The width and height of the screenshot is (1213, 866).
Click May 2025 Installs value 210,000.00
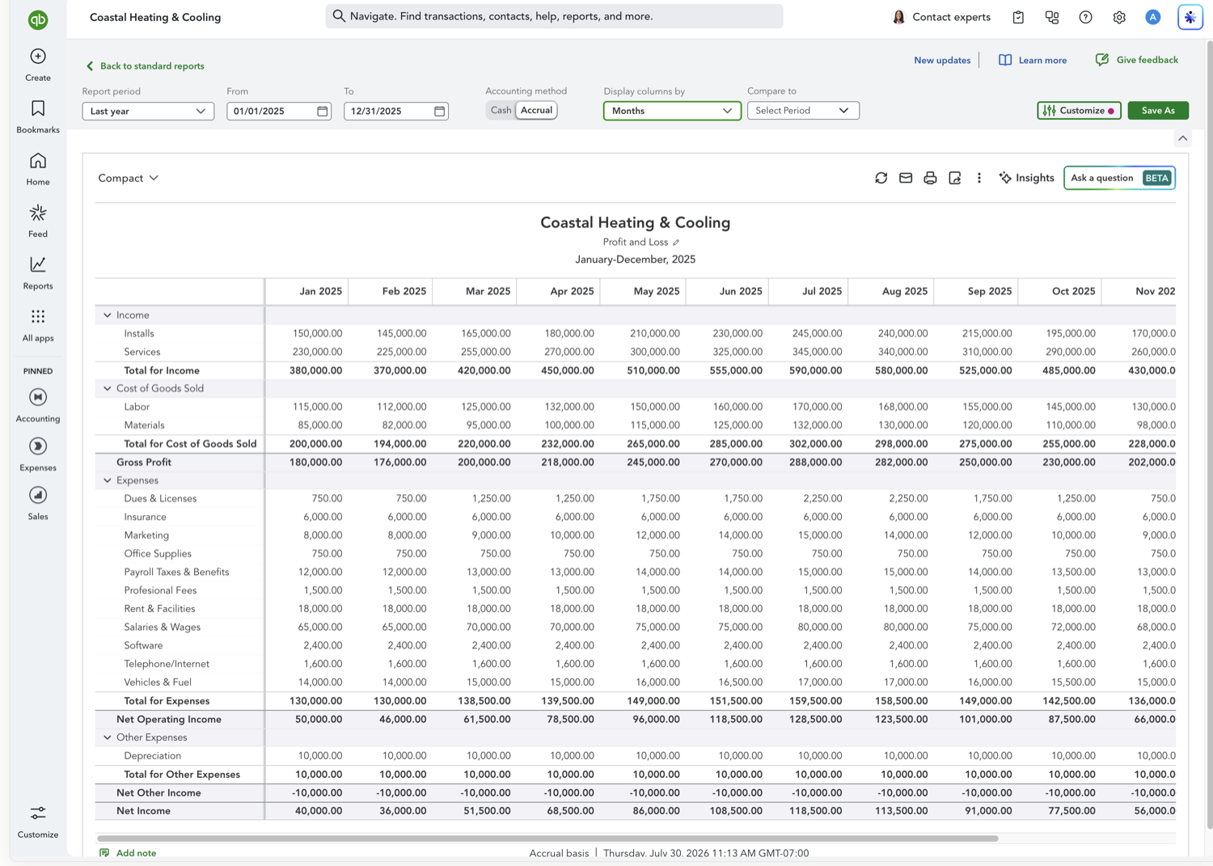[654, 334]
